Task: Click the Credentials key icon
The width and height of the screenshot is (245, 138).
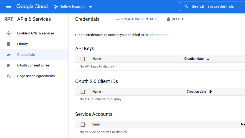Action: [9, 55]
